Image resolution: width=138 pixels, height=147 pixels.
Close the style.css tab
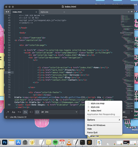coord(64,12)
